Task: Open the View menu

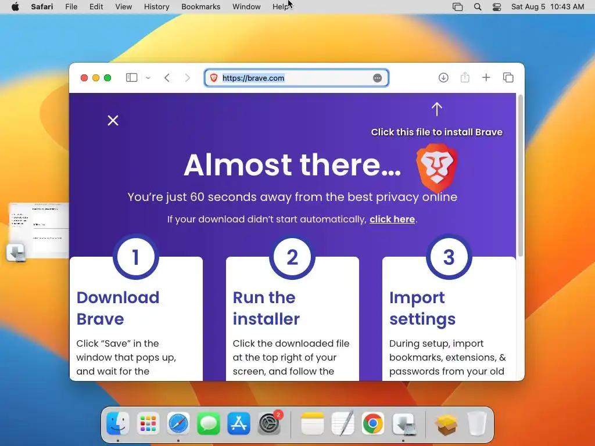Action: coord(123,7)
